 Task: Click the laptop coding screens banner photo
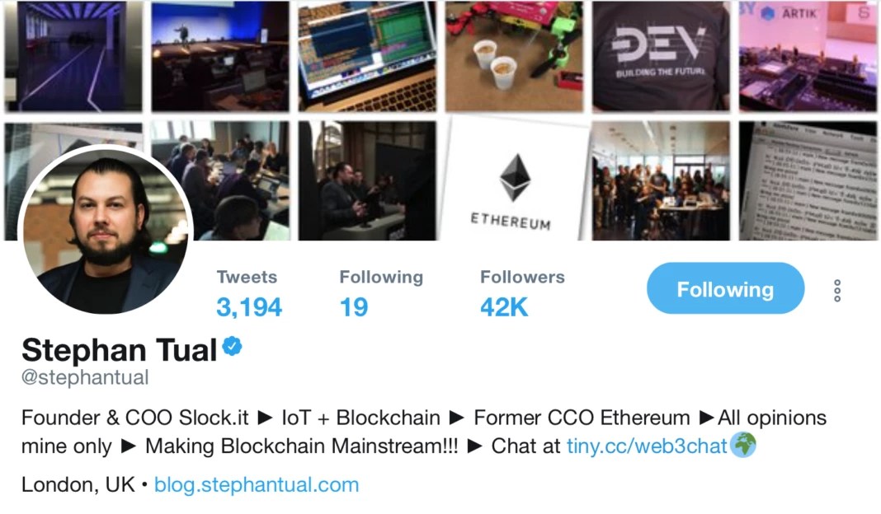[x=367, y=55]
